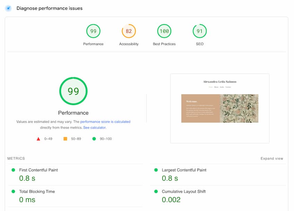The height and width of the screenshot is (211, 294).
Task: Click the Best Practices 100 gauge
Action: (164, 31)
